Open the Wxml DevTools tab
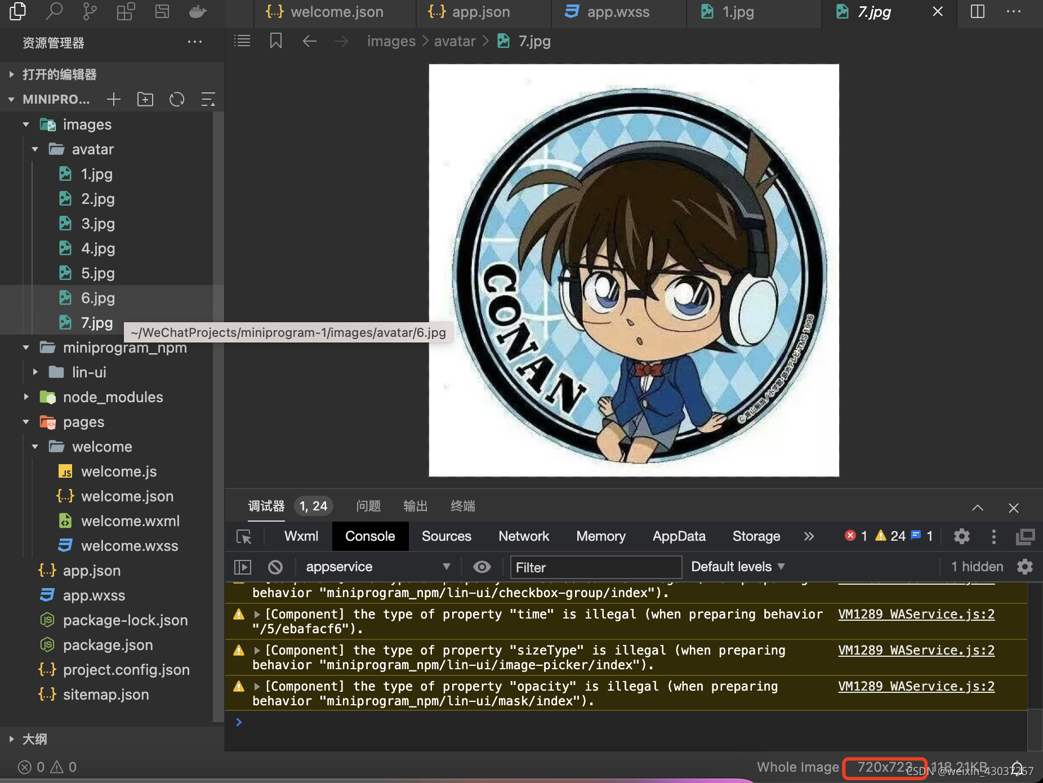Screen dimensions: 1043x783 coord(301,536)
